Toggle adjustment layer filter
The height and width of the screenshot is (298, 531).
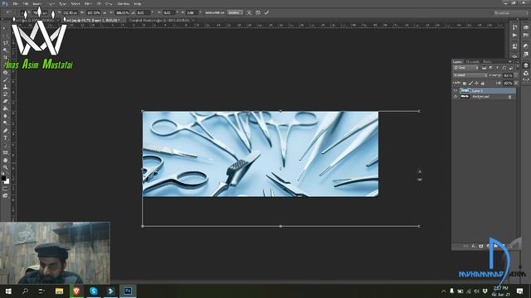(490, 68)
